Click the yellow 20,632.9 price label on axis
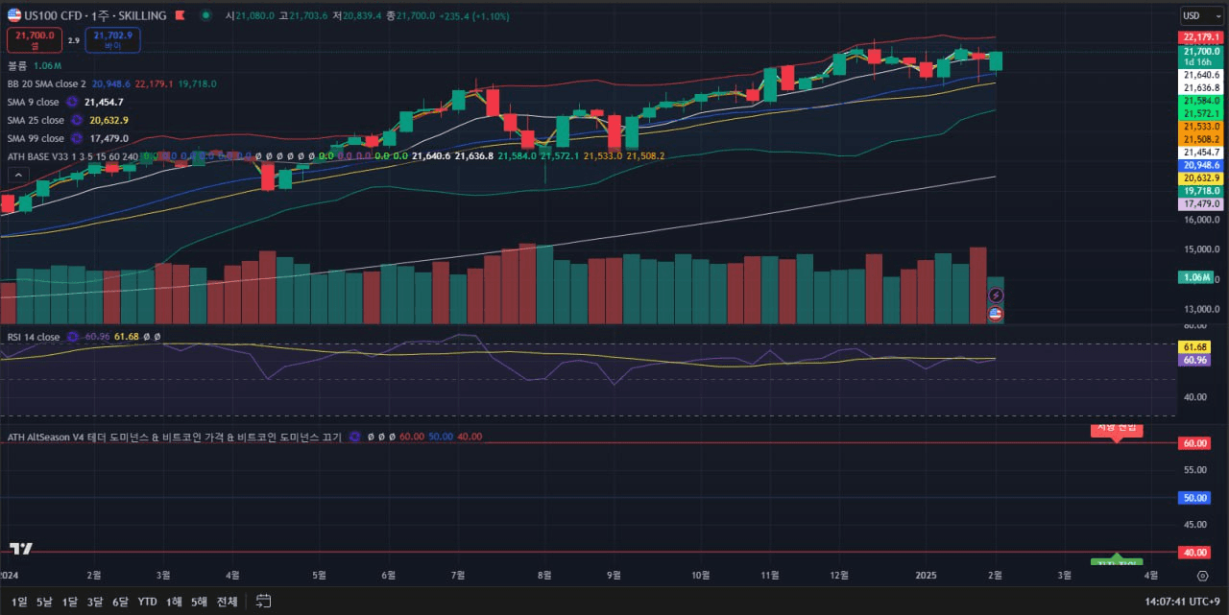Viewport: 1229px width, 615px height. point(1201,177)
